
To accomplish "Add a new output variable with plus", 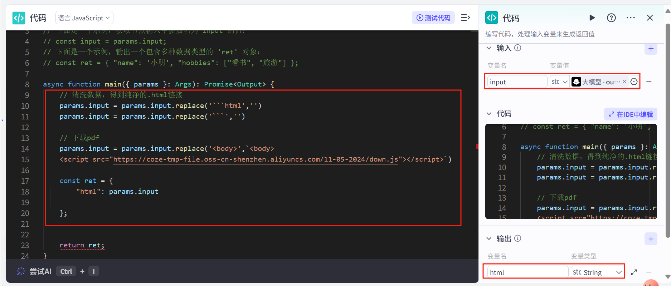I will point(651,239).
